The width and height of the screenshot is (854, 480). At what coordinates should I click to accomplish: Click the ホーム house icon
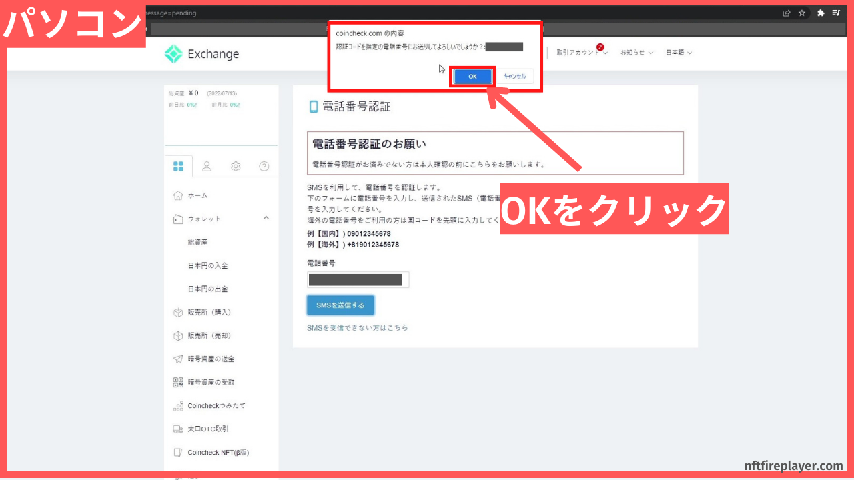(178, 195)
